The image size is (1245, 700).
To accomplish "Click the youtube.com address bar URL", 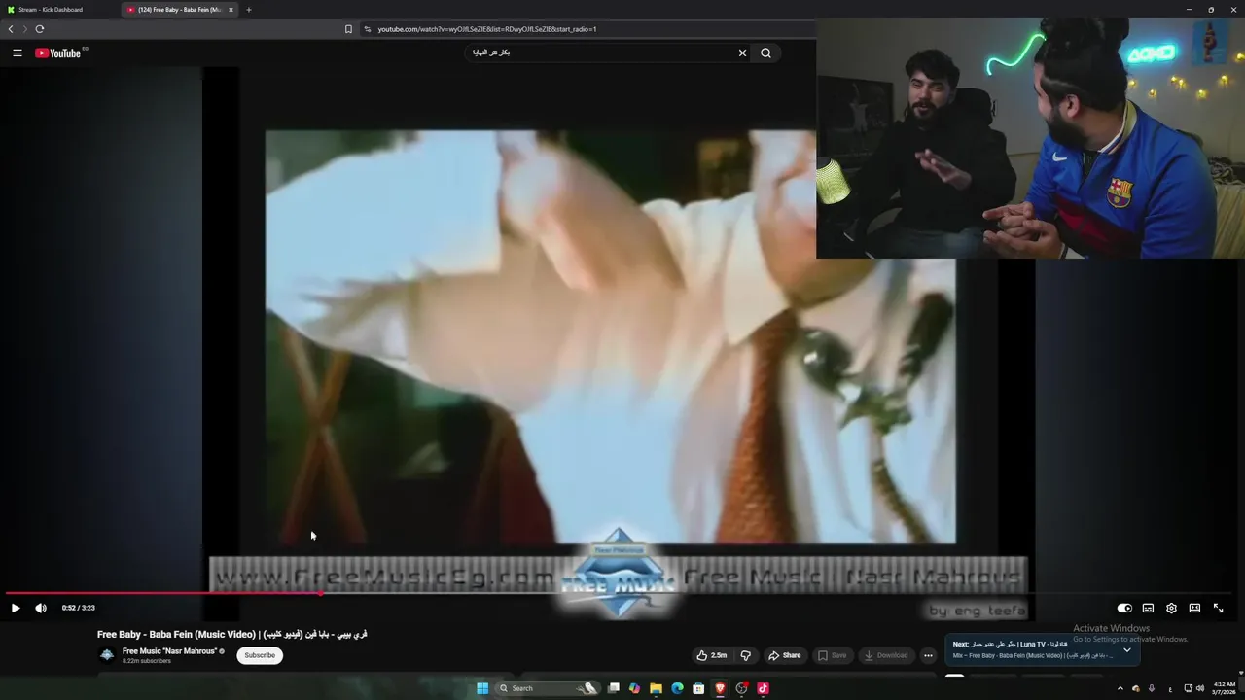I will pos(487,29).
